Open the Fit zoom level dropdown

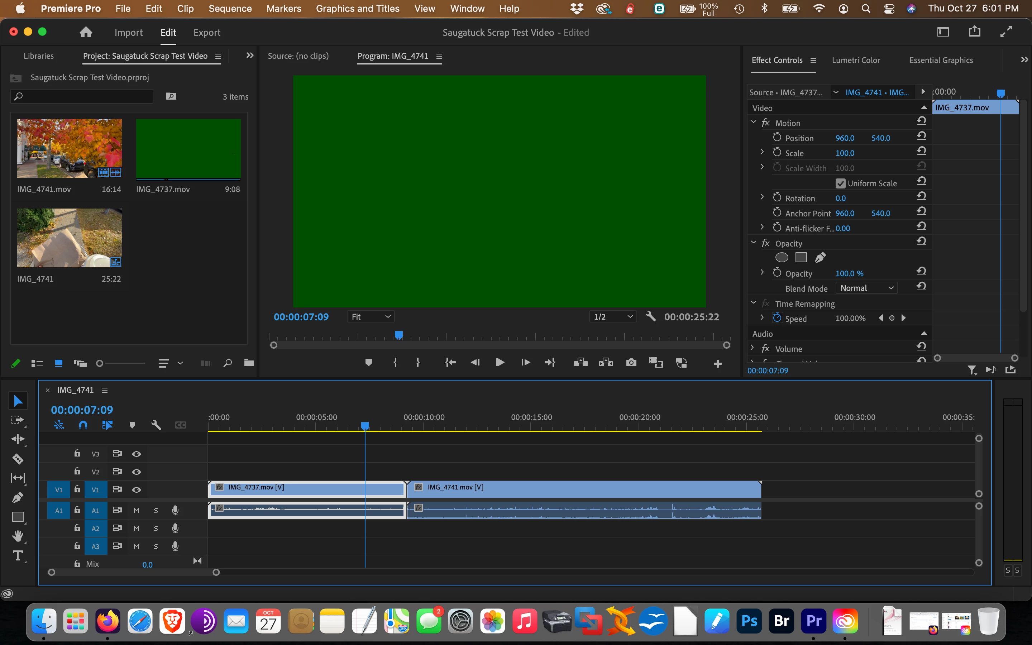point(370,316)
